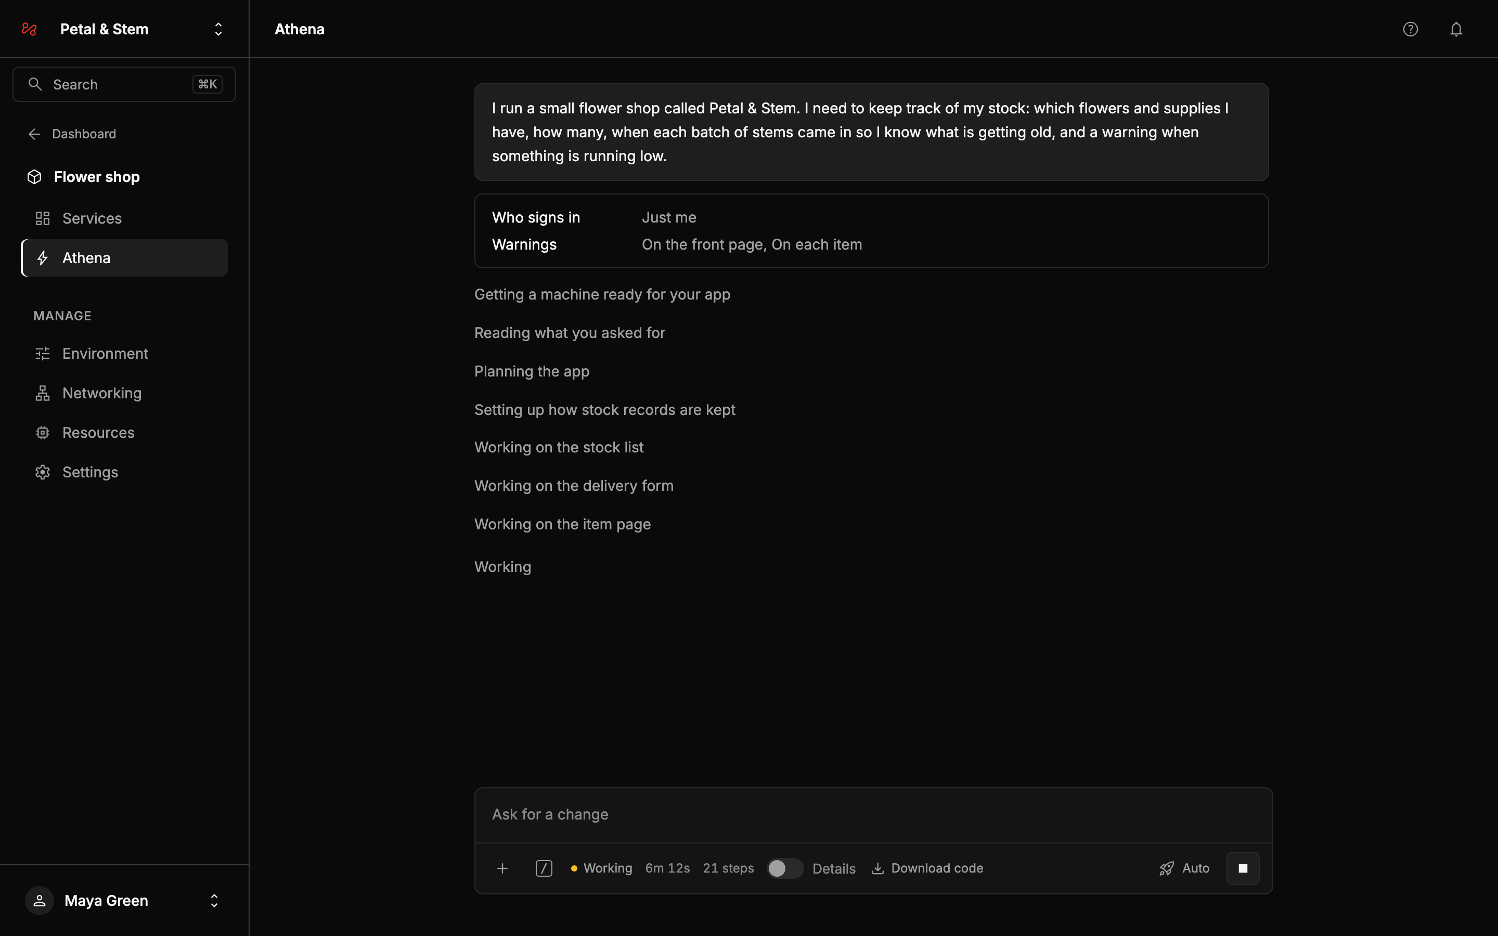
Task: Open Settings in Manage section
Action: (x=124, y=472)
